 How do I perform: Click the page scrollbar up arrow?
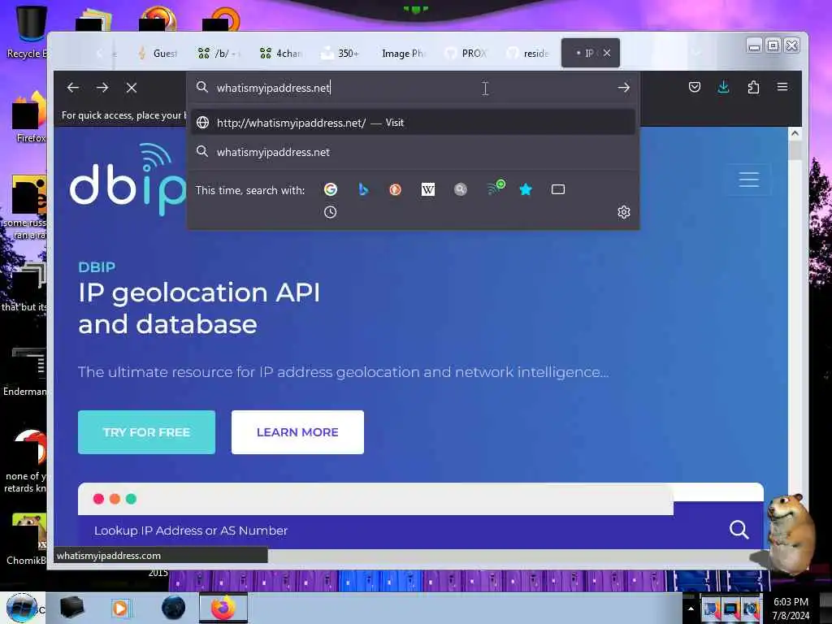point(795,133)
